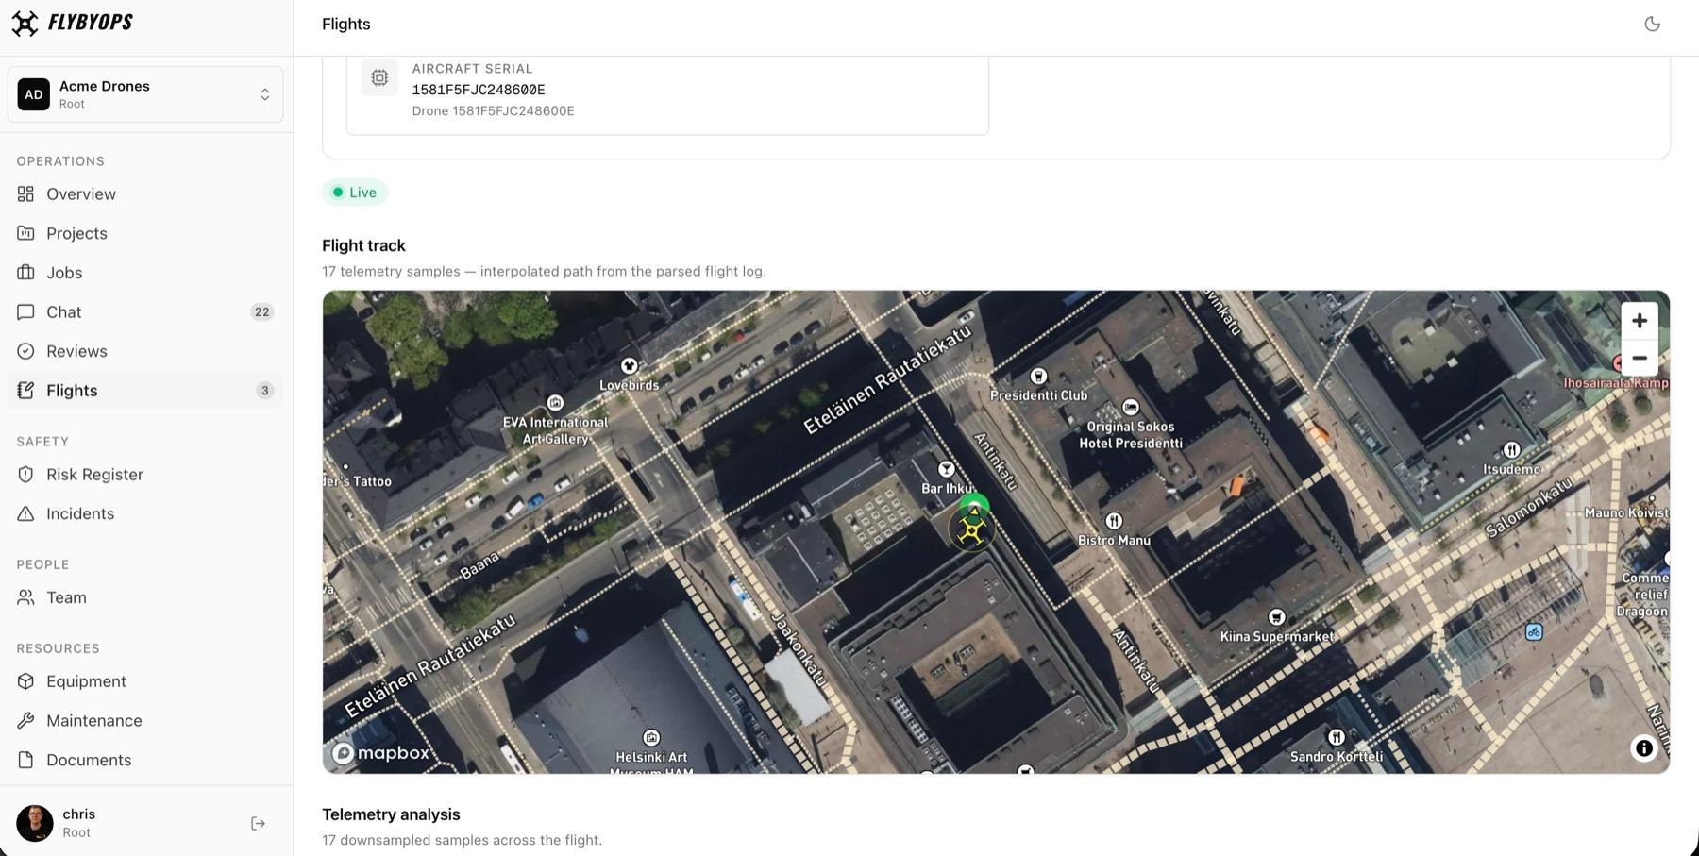Click the Chat unread count badge 22
Viewport: 1699px width, 856px height.
261,311
